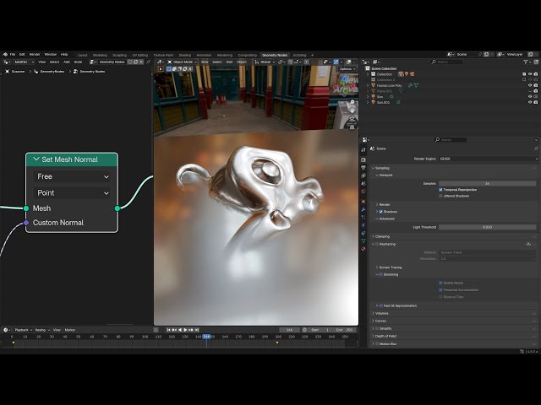Viewport: 541px width, 405px height.
Task: Switch to the Layout workspace tab
Action: [82, 55]
